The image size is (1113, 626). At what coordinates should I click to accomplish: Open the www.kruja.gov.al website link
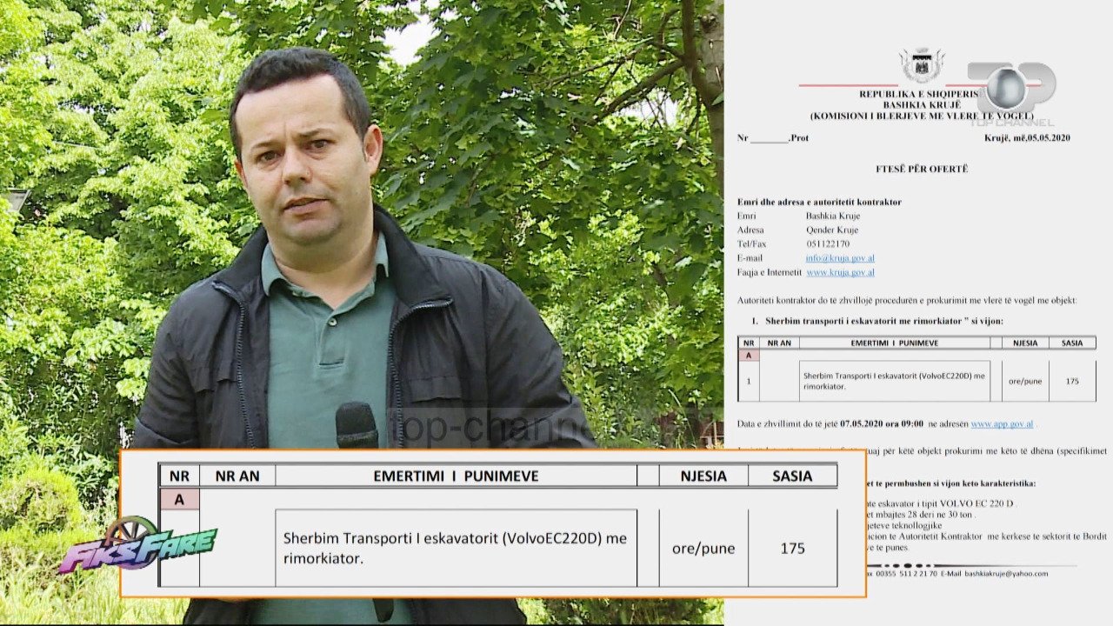click(840, 272)
